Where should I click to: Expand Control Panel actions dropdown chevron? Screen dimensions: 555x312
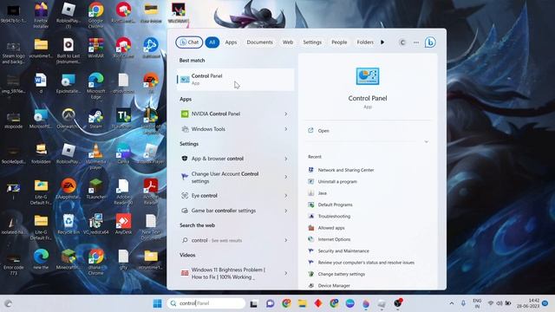(427, 141)
